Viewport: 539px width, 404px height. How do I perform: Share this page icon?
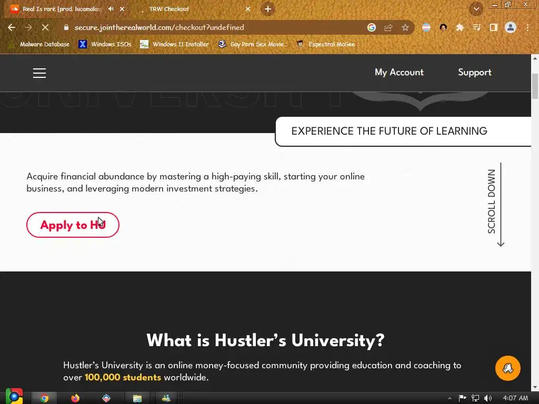point(388,27)
